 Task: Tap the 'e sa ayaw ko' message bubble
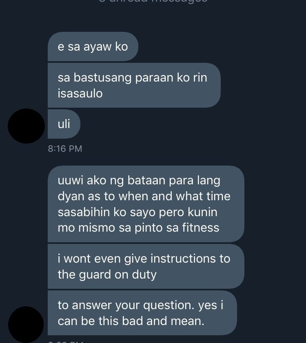[93, 46]
